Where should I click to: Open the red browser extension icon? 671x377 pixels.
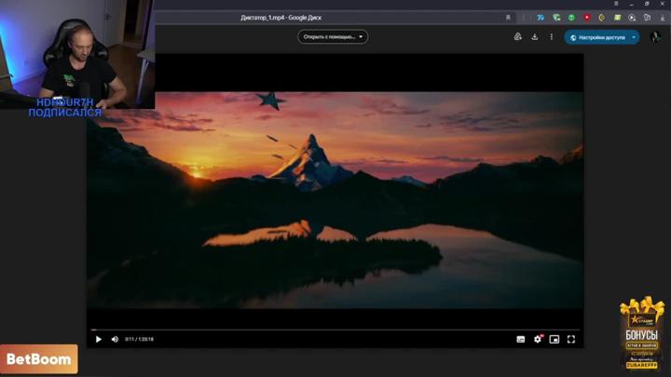tap(587, 17)
